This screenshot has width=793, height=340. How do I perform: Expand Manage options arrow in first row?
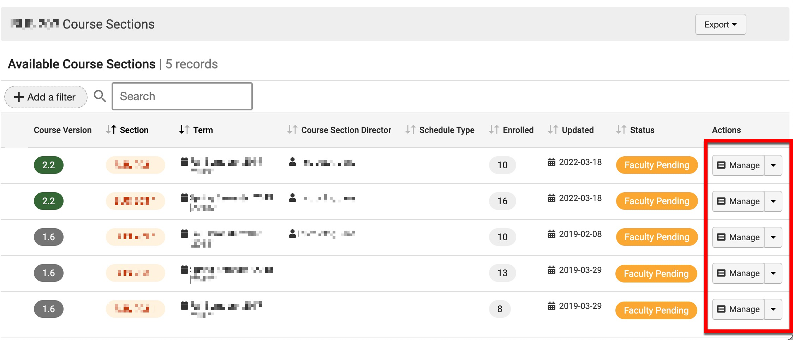pyautogui.click(x=773, y=165)
